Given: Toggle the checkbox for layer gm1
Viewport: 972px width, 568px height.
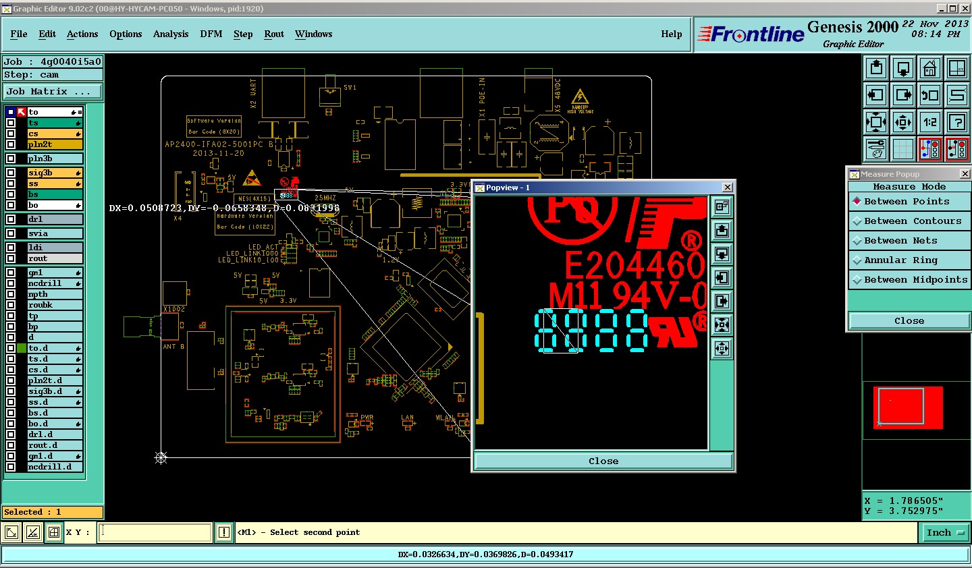Looking at the screenshot, I should 11,273.
